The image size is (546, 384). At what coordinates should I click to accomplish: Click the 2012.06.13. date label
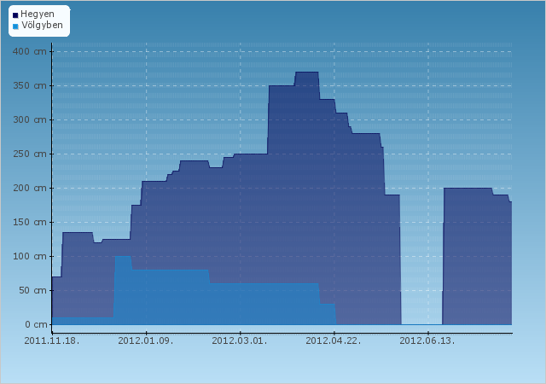click(427, 340)
